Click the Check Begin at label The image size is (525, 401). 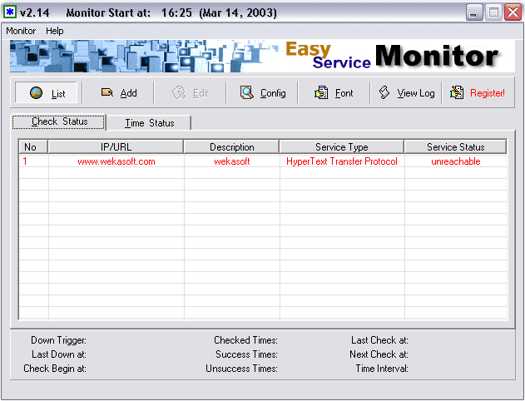pyautogui.click(x=55, y=369)
